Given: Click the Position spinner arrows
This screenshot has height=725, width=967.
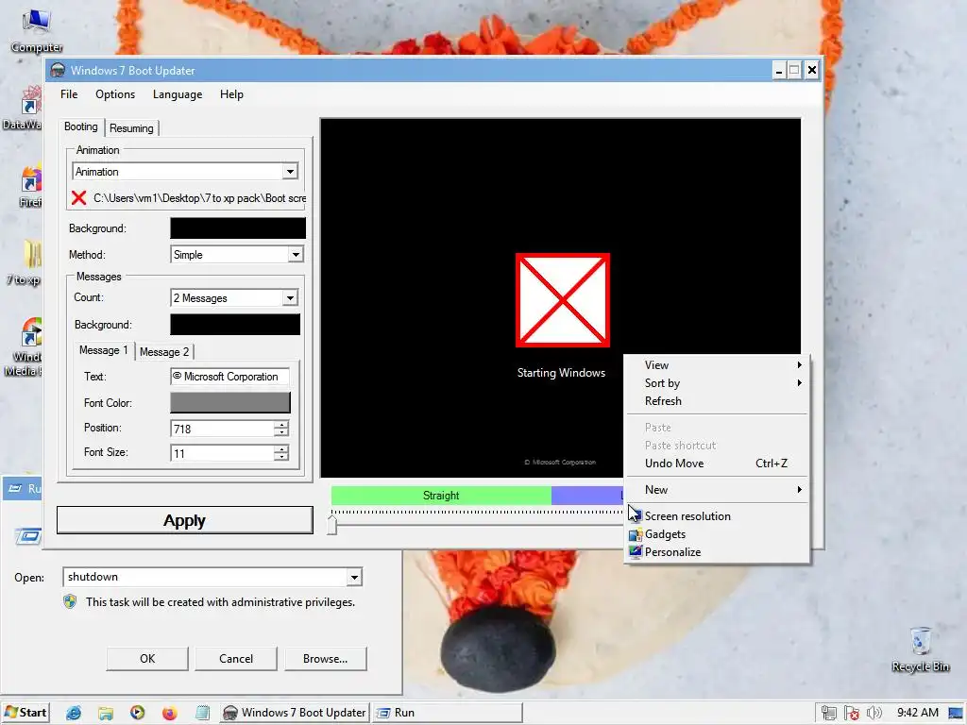Looking at the screenshot, I should 281,429.
